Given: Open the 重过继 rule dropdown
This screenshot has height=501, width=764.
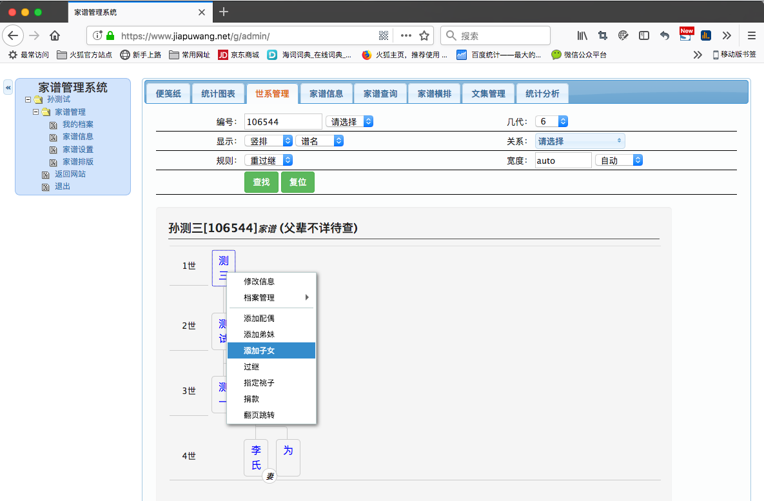Looking at the screenshot, I should pyautogui.click(x=268, y=160).
